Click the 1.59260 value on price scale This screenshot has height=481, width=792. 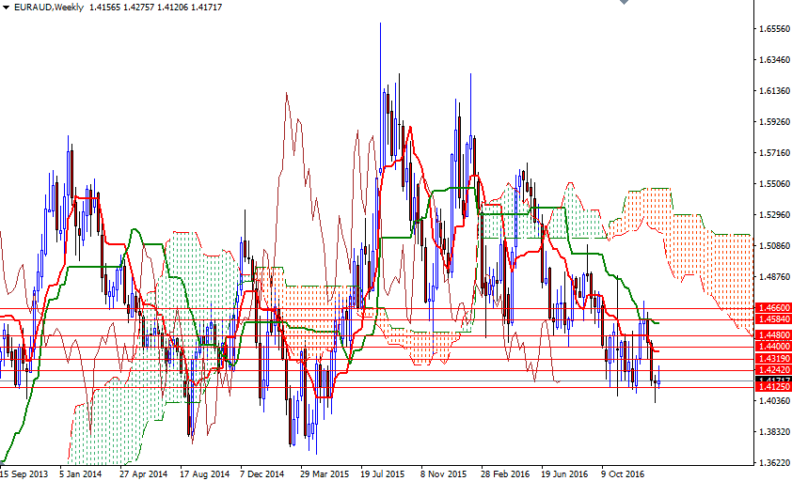pyautogui.click(x=774, y=121)
